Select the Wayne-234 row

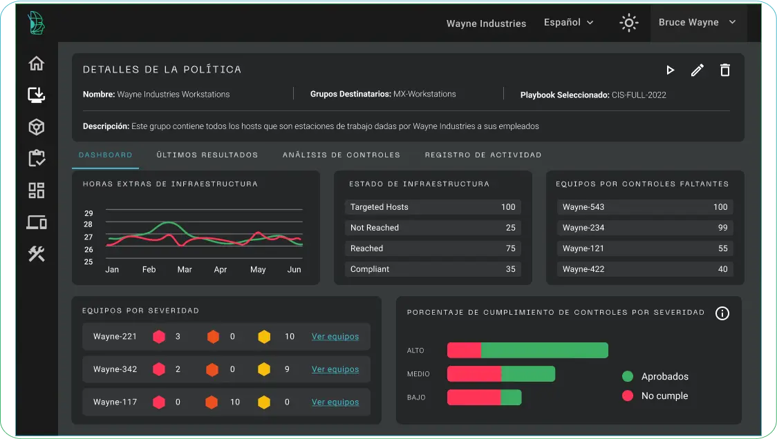point(645,228)
